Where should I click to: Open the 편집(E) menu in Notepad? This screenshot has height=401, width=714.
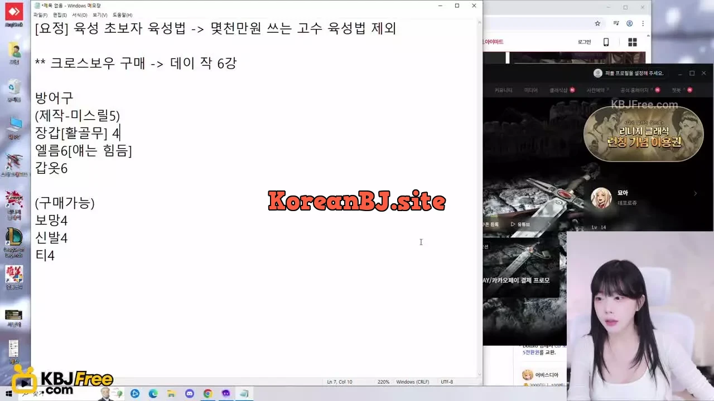coord(60,15)
